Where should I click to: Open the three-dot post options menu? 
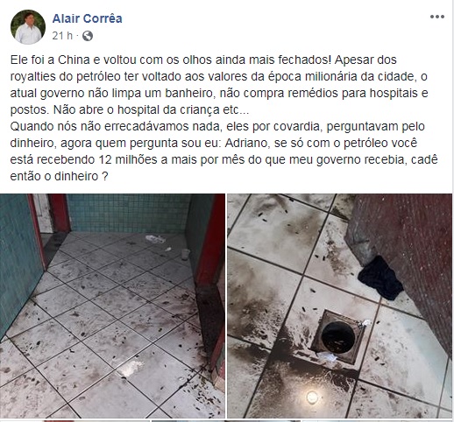[x=436, y=17]
